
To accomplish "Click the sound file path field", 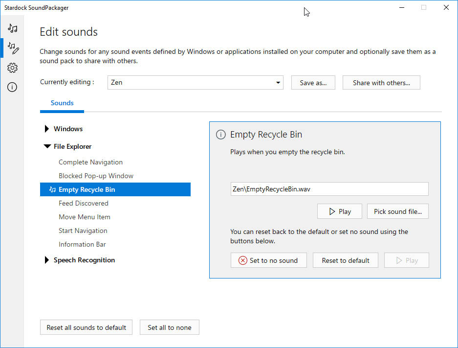I will [329, 189].
